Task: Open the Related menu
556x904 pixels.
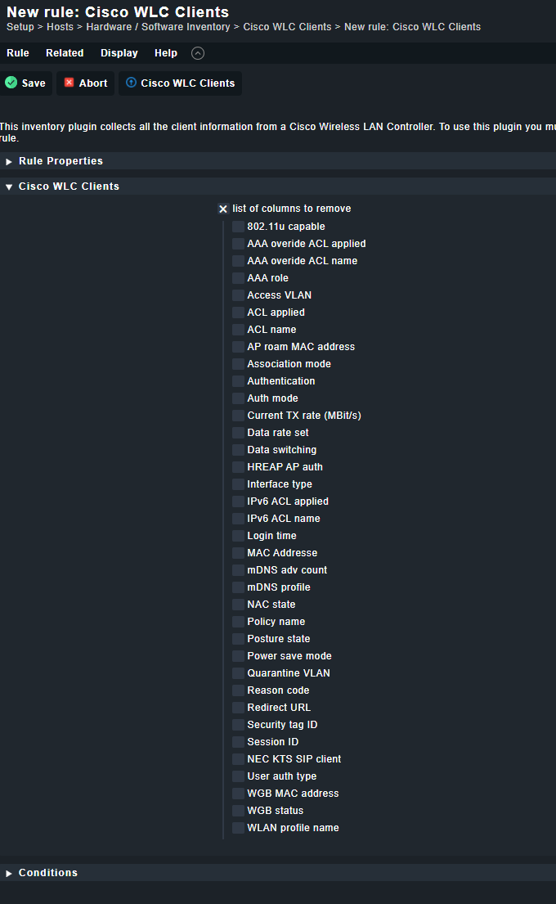Action: pyautogui.click(x=65, y=53)
